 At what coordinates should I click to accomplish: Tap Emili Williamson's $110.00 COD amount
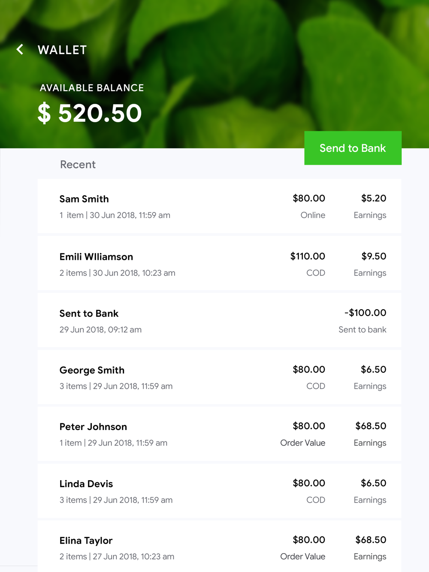(308, 256)
